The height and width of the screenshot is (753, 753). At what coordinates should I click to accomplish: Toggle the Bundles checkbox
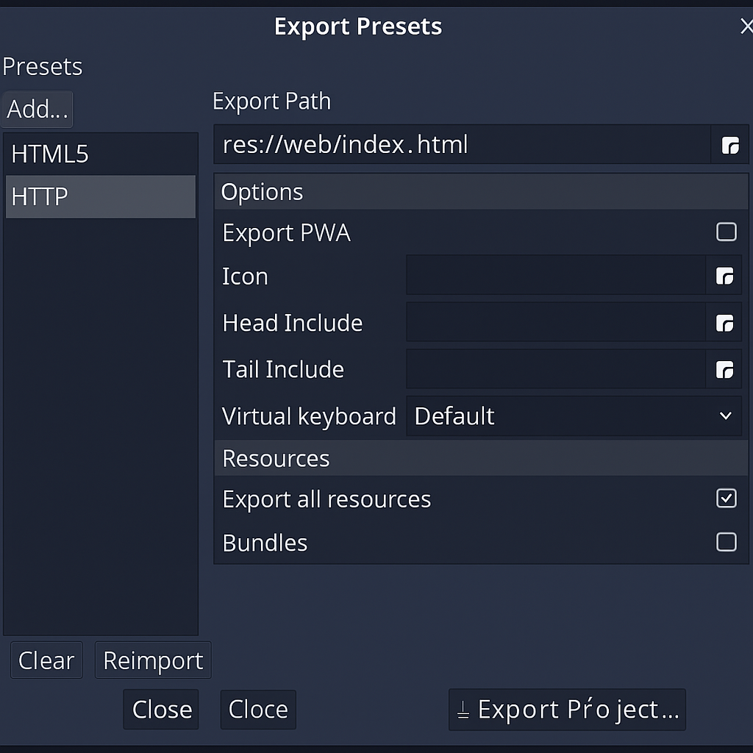coord(726,542)
